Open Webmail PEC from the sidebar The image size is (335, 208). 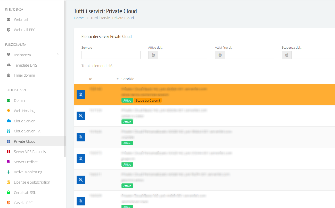[24, 30]
